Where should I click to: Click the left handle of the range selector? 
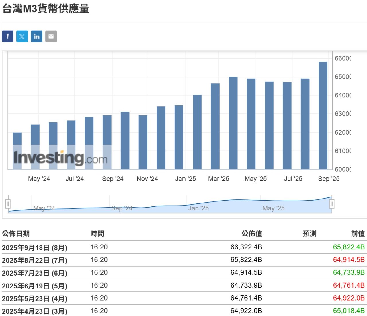(8, 204)
